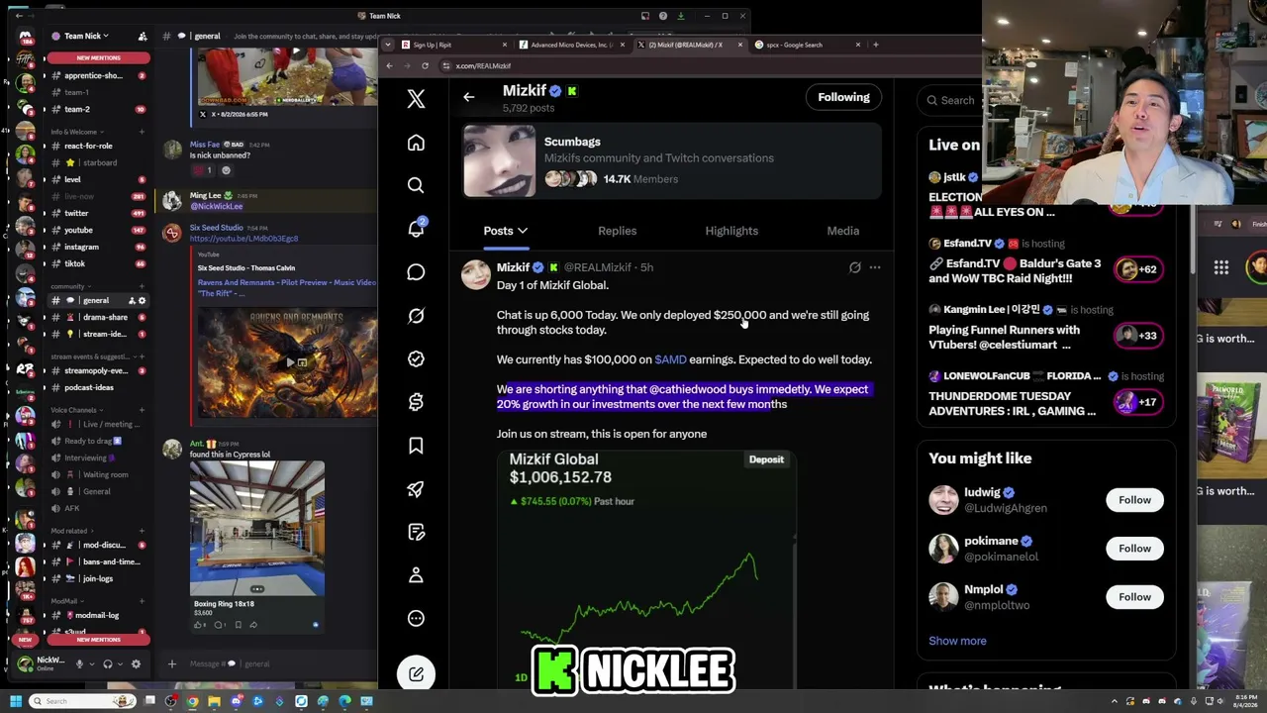Follow pokimane in You might like
Image resolution: width=1267 pixels, height=713 pixels.
1134,549
